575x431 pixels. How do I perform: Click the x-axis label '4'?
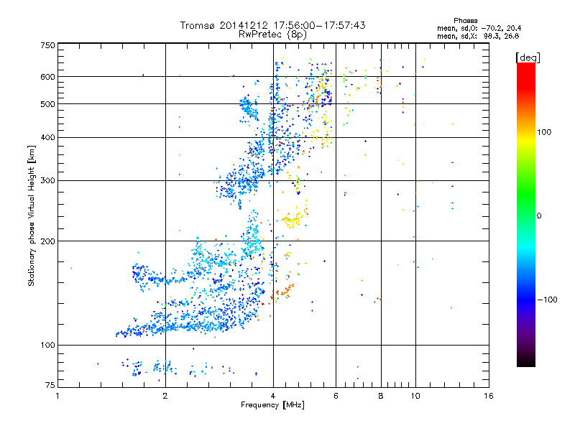click(273, 396)
